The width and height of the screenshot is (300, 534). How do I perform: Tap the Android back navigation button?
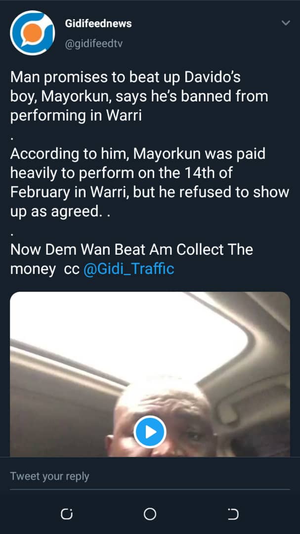233,514
